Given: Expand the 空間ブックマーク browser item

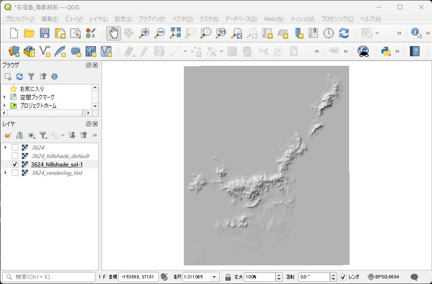Looking at the screenshot, I should click(x=5, y=97).
